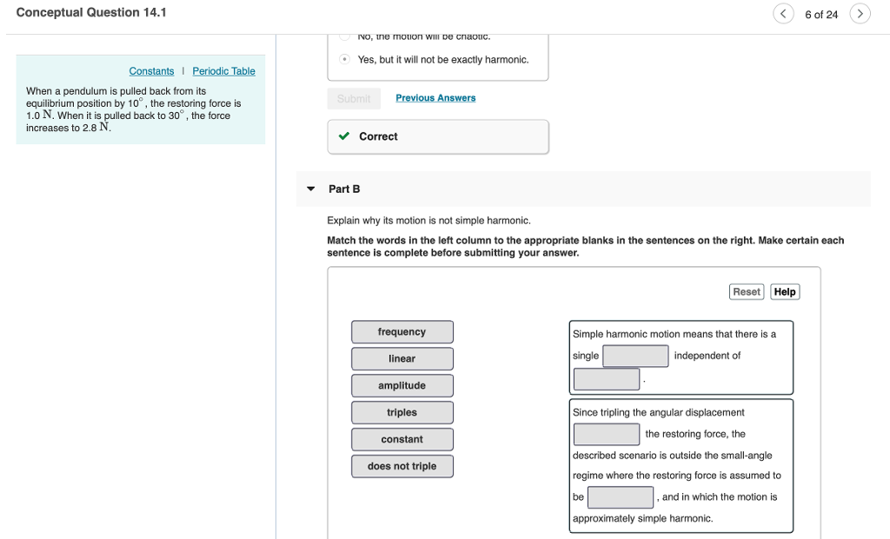Select the 'linear' word tile
This screenshot has height=539, width=890.
[x=402, y=358]
